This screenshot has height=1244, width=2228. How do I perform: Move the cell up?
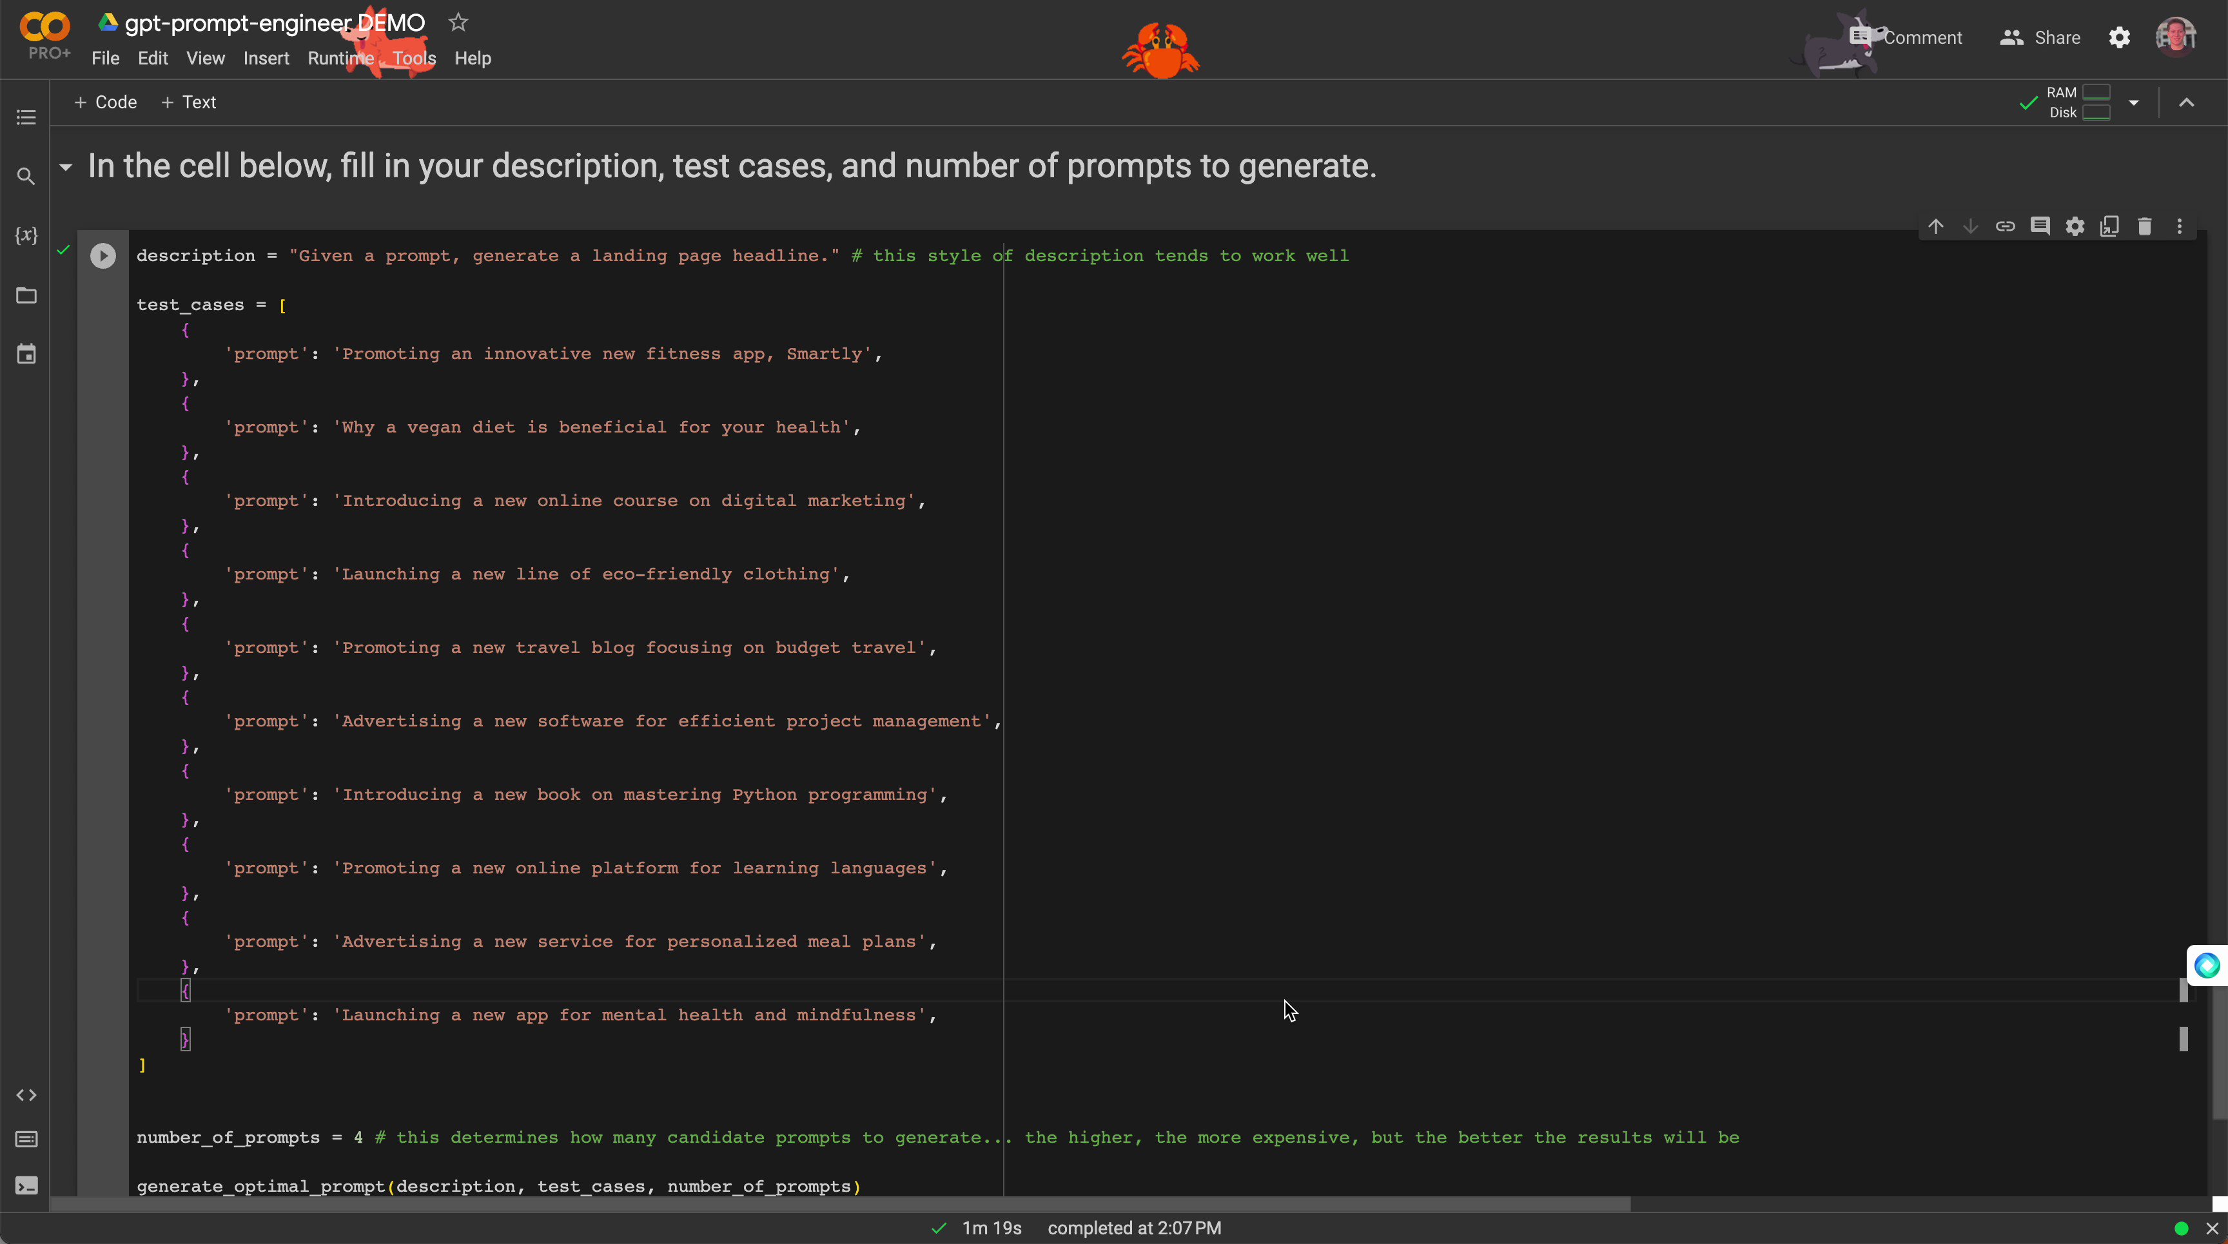coord(1936,226)
